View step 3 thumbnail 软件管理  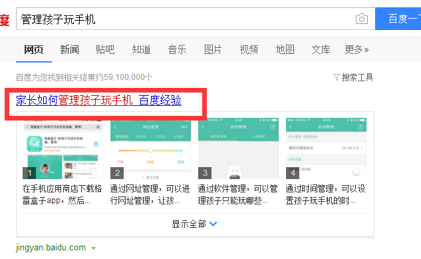tap(238, 148)
